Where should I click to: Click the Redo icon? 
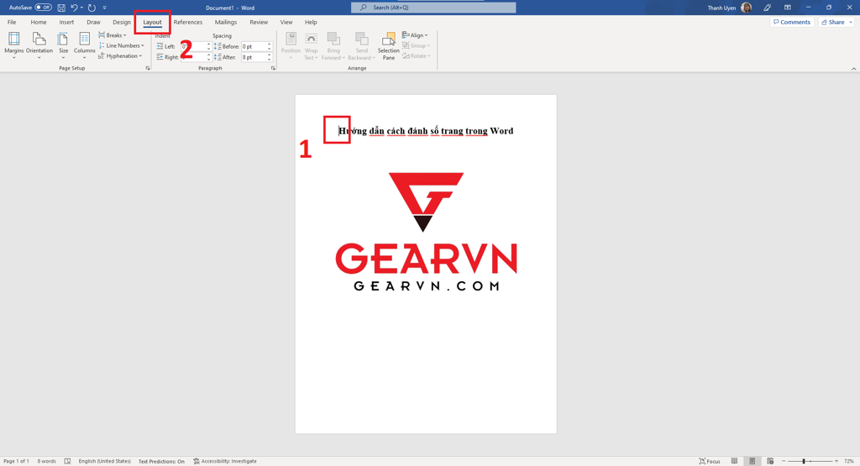coord(92,8)
